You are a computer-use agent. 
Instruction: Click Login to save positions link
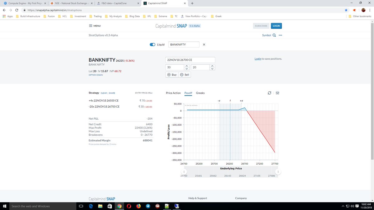click(x=258, y=58)
